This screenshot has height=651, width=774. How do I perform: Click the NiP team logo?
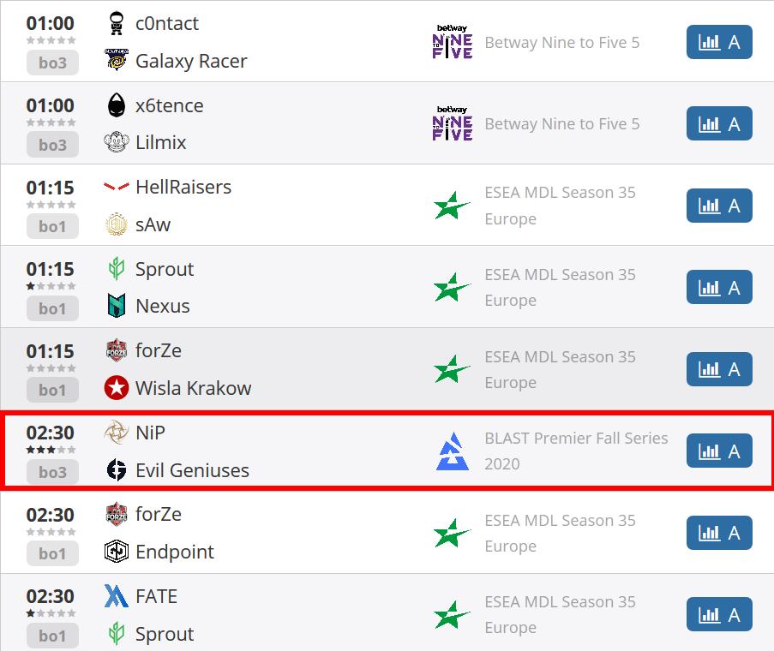[117, 433]
